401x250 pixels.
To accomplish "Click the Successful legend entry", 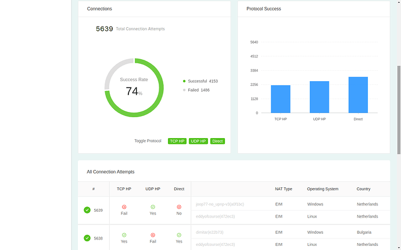I will (x=201, y=81).
